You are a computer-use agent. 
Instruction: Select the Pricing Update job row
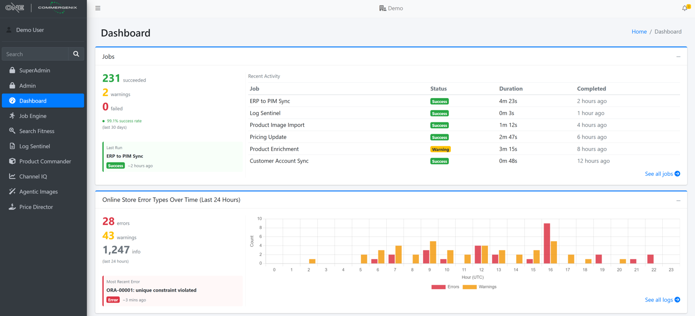pos(464,137)
